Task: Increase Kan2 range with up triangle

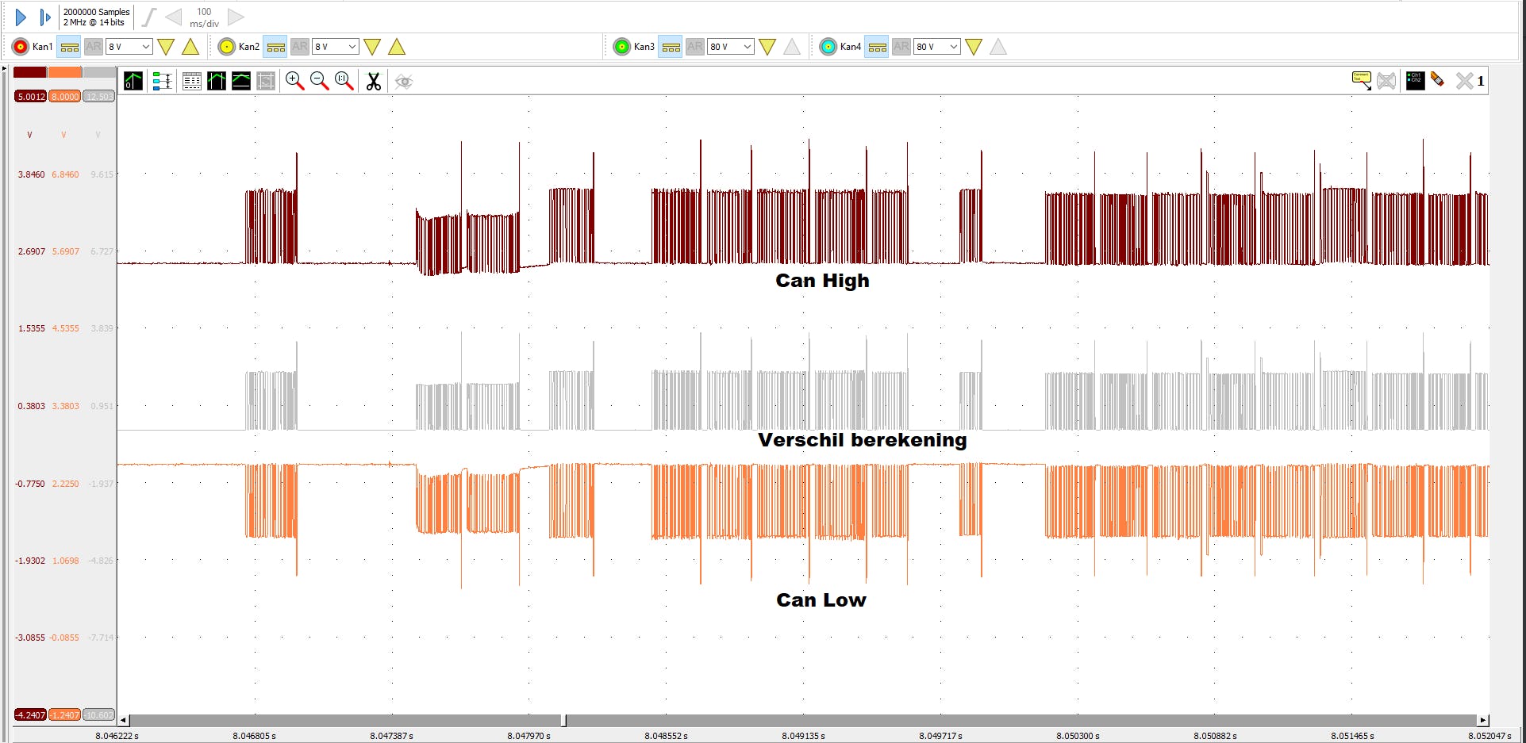Action: point(397,47)
